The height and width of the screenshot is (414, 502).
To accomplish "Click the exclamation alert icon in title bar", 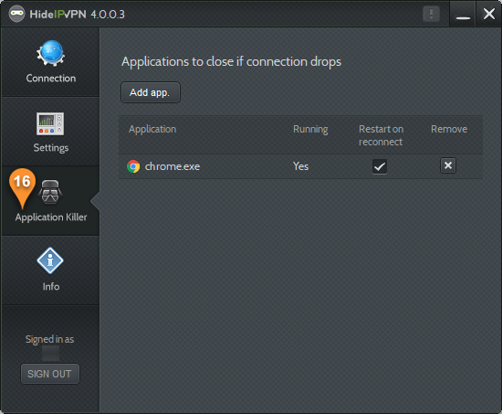I will click(431, 14).
